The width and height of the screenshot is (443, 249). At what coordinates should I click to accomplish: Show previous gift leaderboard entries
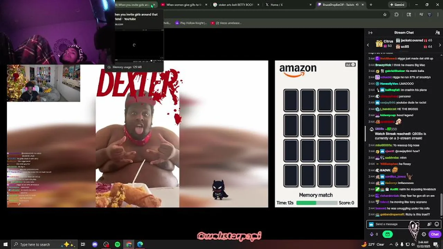368,45
